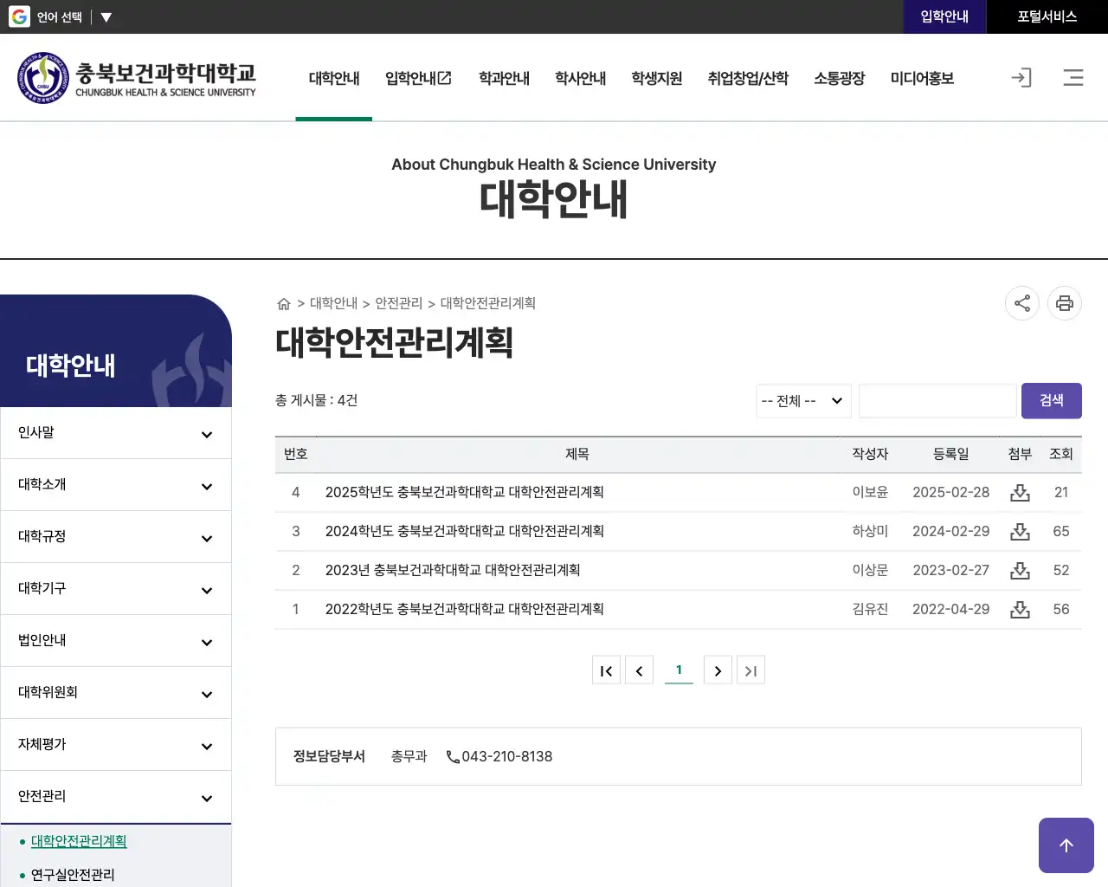Jump to last page of pagination
1108x887 pixels.
point(750,670)
